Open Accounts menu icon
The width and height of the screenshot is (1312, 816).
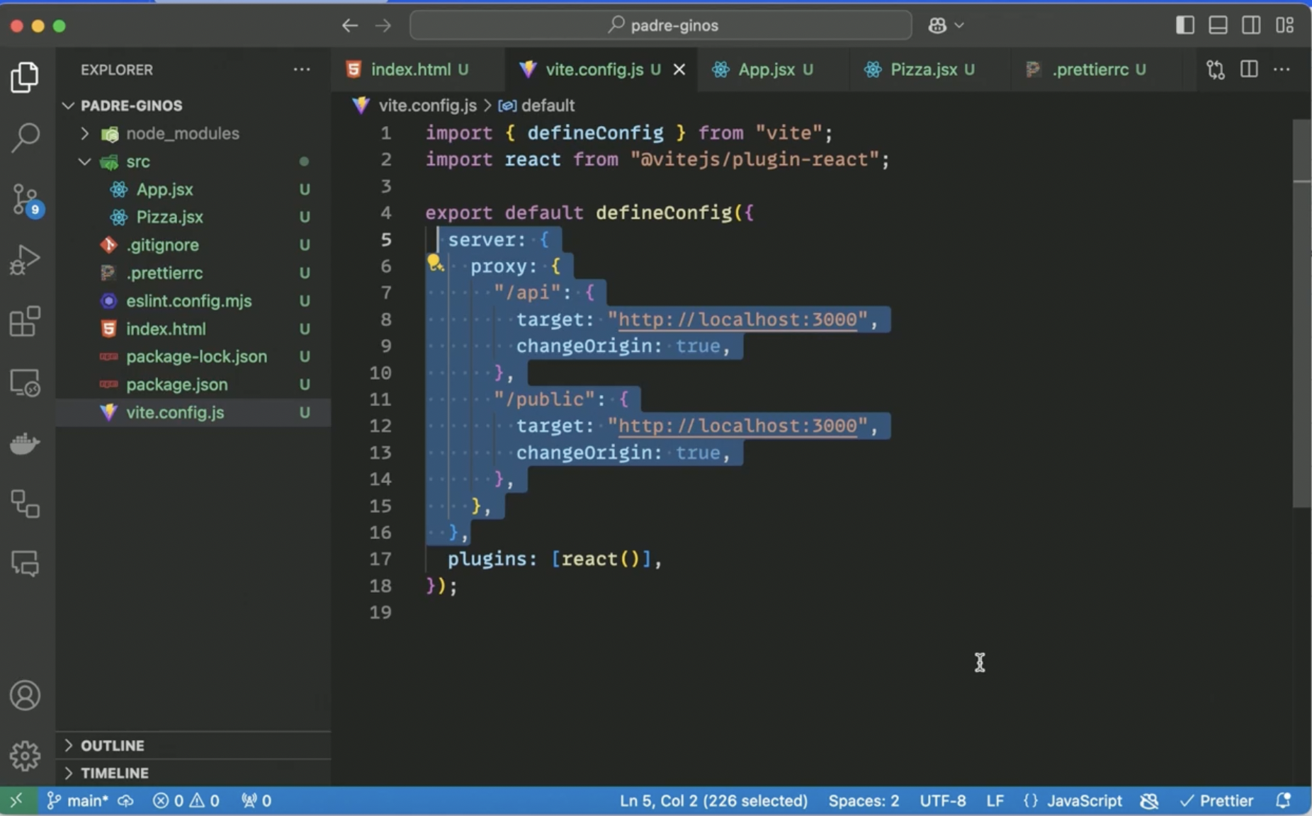click(25, 696)
